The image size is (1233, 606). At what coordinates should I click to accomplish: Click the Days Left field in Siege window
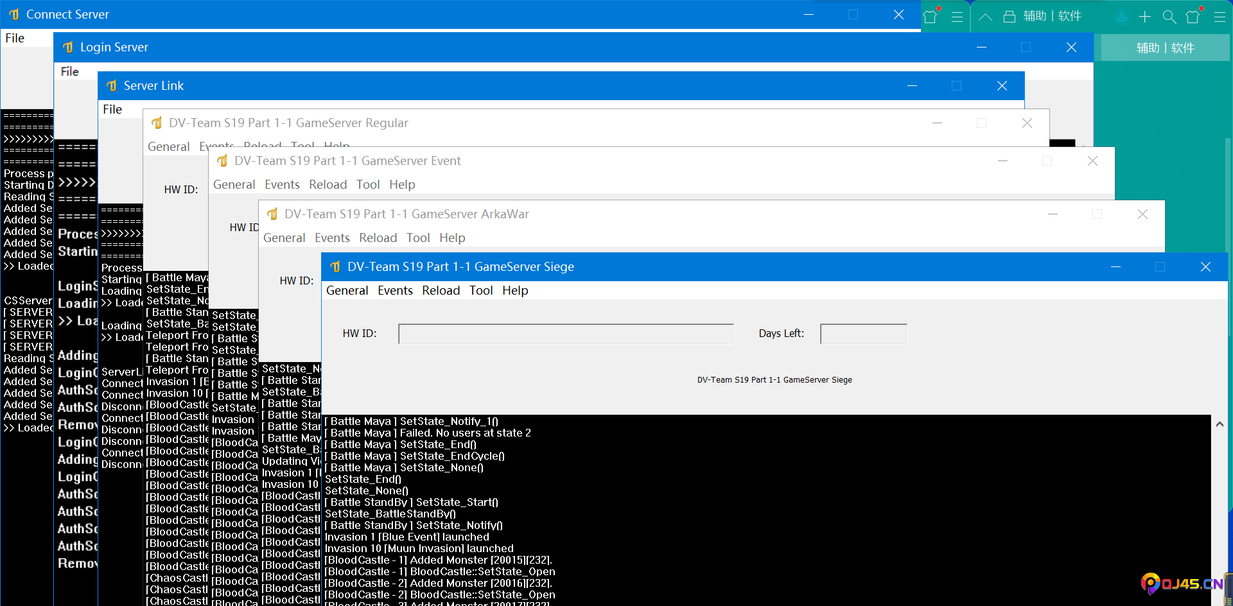(864, 334)
